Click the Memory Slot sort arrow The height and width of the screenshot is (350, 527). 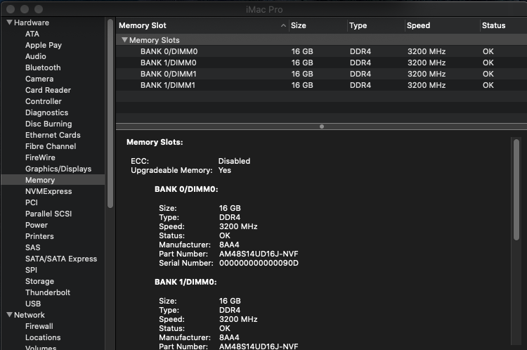coord(283,25)
